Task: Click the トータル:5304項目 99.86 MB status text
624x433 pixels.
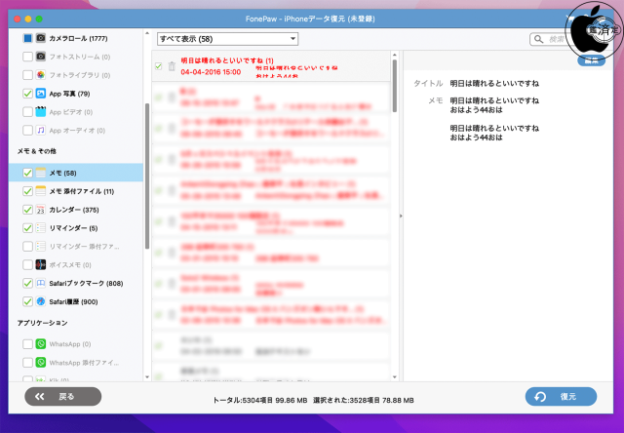Action: pyautogui.click(x=260, y=401)
